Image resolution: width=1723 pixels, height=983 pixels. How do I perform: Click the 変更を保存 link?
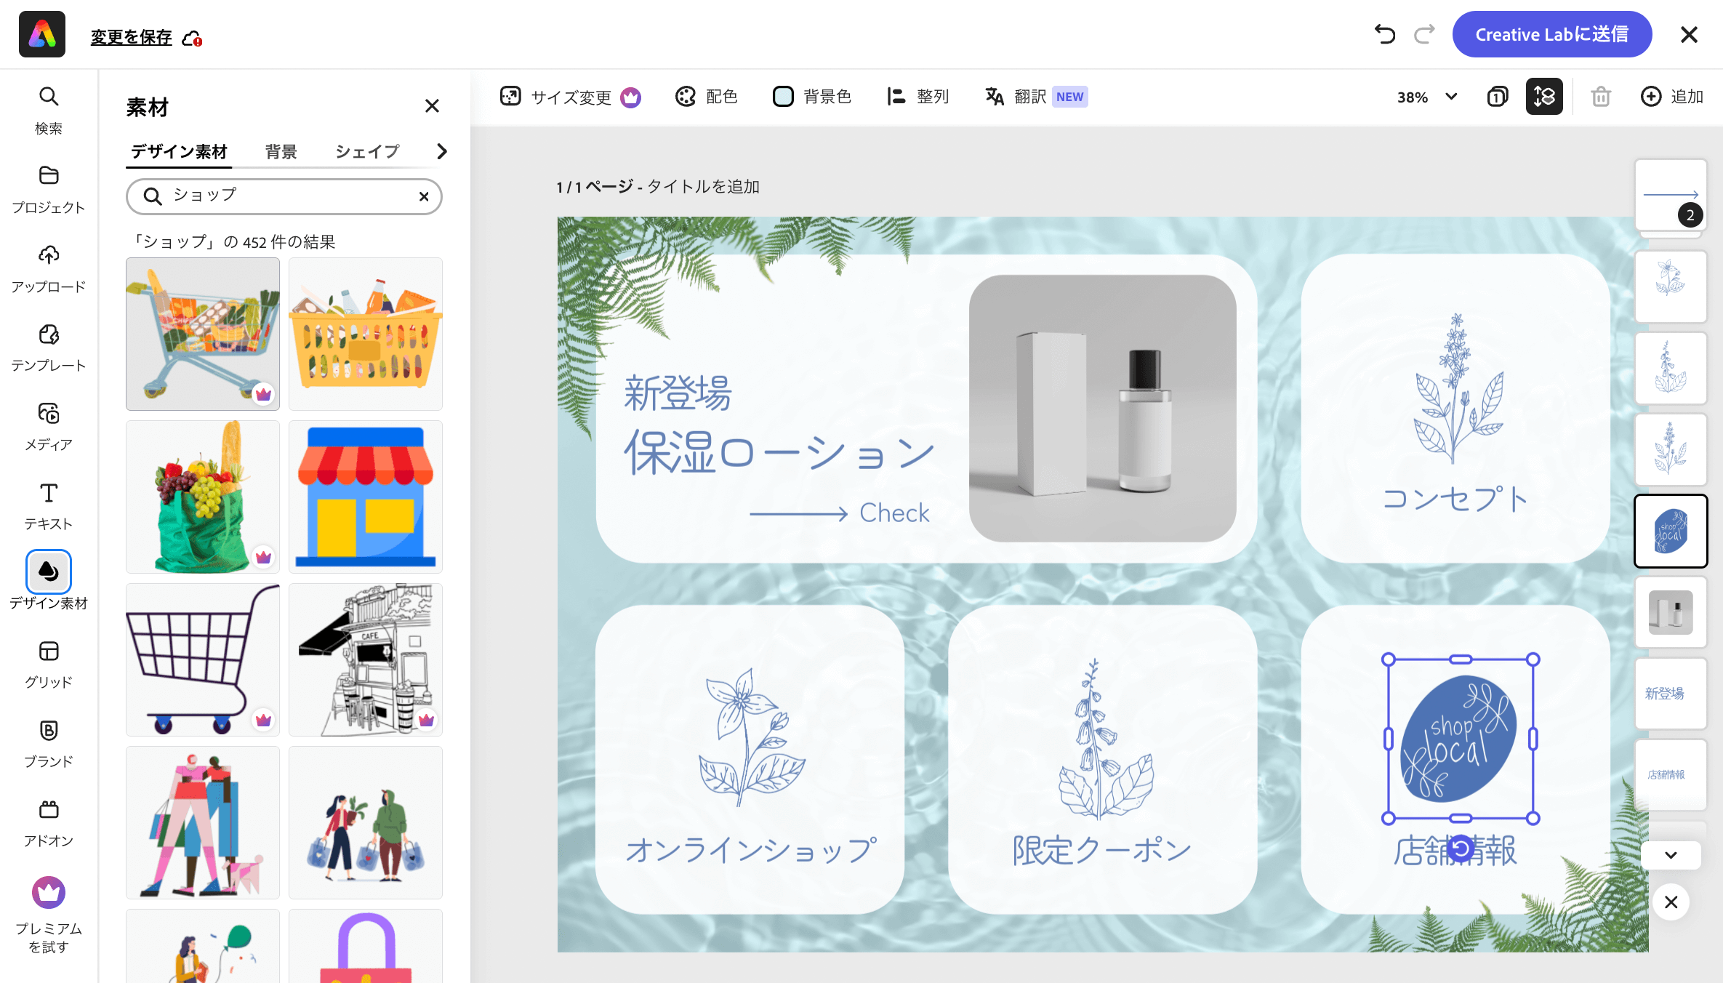pos(131,36)
